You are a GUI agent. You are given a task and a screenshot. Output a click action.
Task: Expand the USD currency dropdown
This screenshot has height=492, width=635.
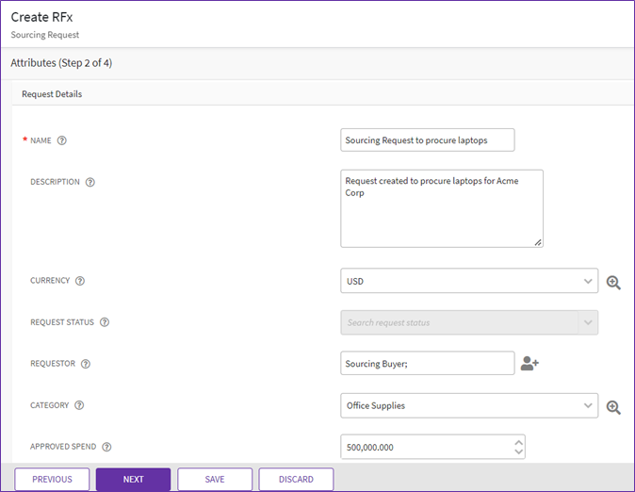coord(588,281)
